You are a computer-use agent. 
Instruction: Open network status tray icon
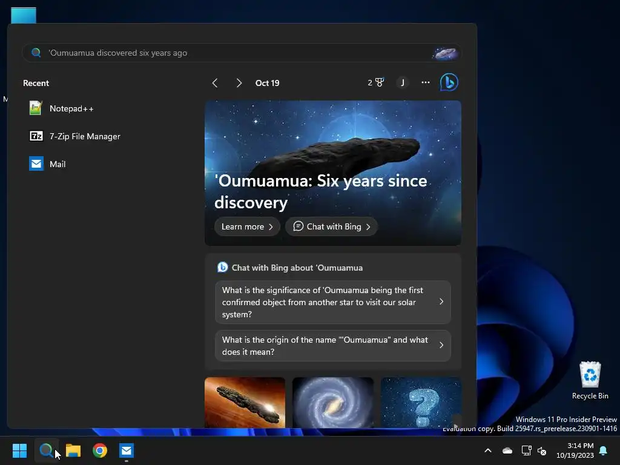click(x=526, y=450)
